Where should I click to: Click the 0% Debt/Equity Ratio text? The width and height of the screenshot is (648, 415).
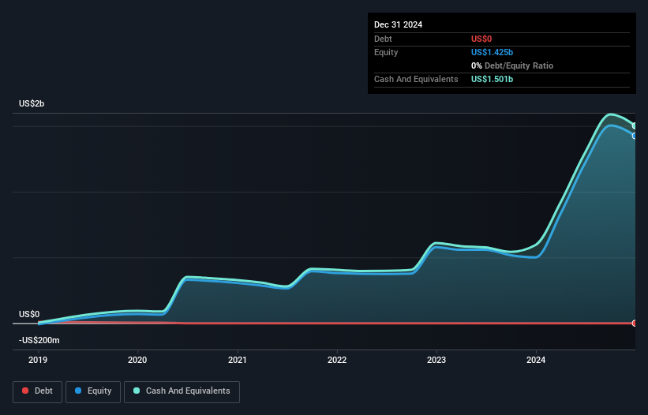coord(512,65)
